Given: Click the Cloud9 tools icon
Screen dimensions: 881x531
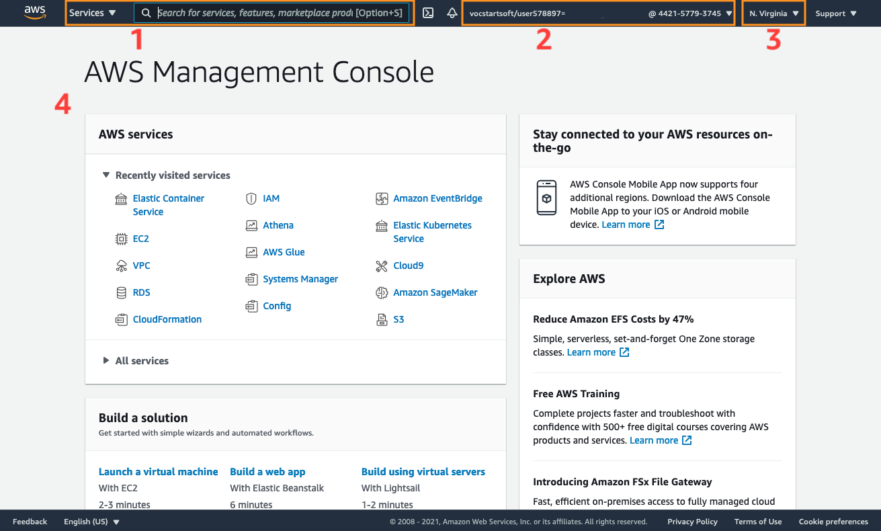Looking at the screenshot, I should 382,266.
